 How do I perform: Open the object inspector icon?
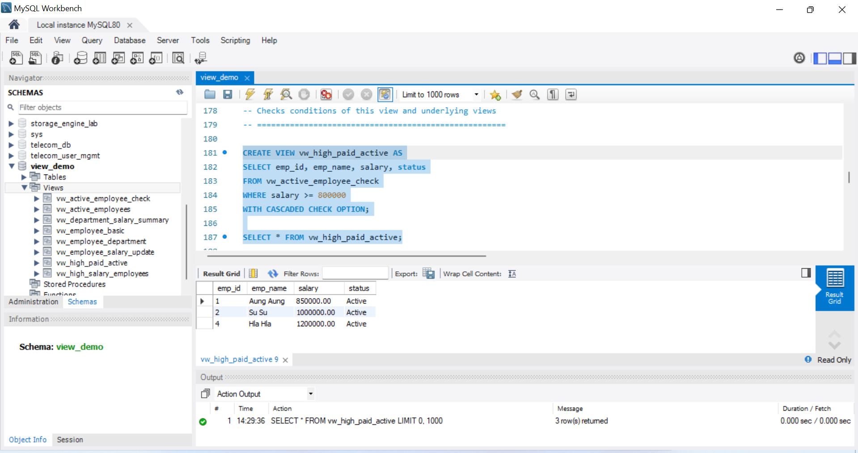point(57,58)
